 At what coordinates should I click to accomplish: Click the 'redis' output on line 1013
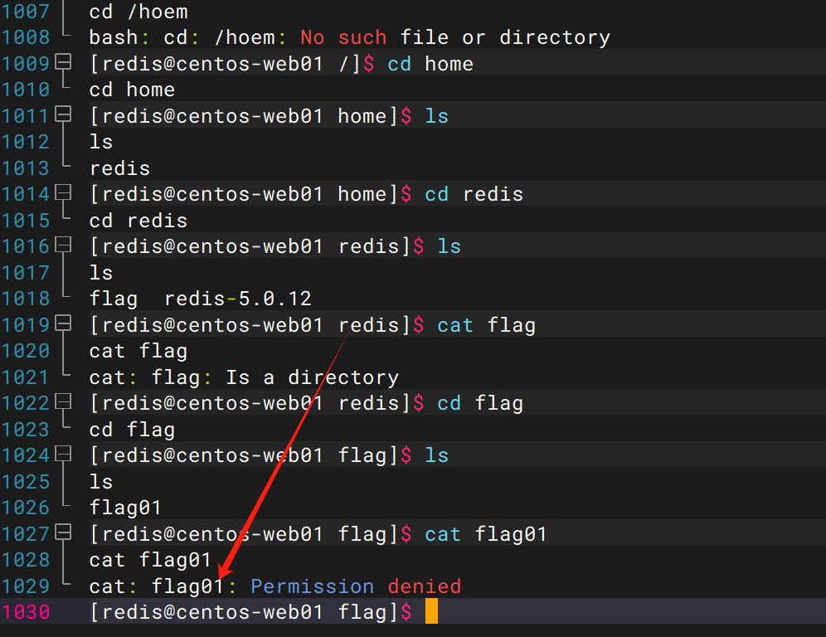click(119, 168)
